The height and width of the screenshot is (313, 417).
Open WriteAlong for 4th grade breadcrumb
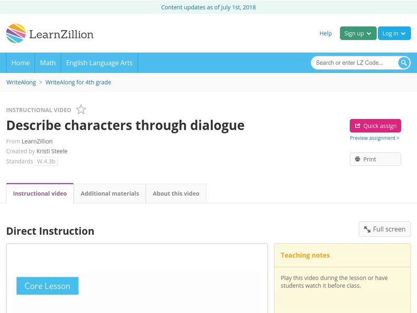click(x=78, y=82)
